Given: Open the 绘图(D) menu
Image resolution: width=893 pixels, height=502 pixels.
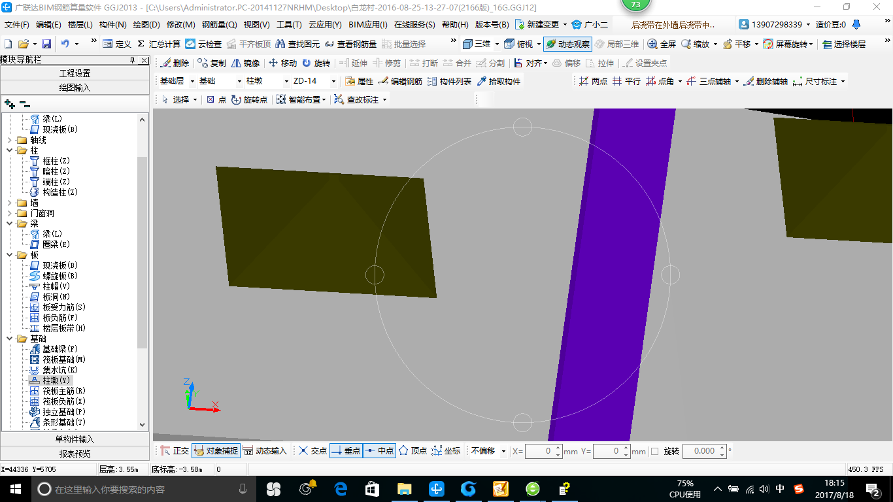Looking at the screenshot, I should pos(146,25).
